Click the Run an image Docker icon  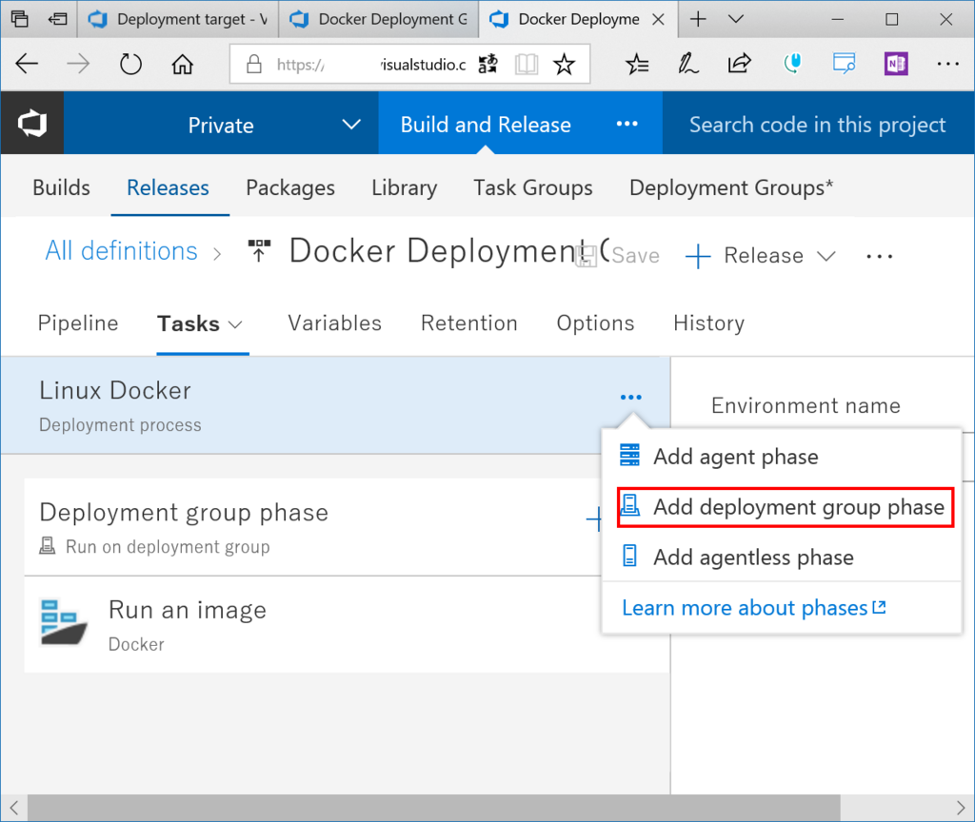pyautogui.click(x=65, y=624)
